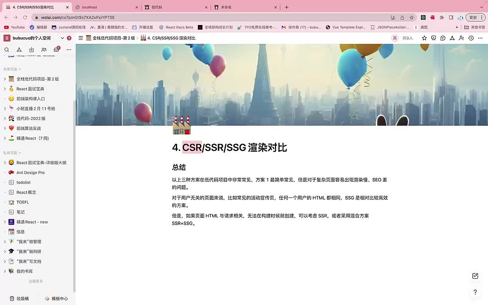The image size is (488, 305).
Task: Open search in wolai sidebar
Action: pos(6,50)
